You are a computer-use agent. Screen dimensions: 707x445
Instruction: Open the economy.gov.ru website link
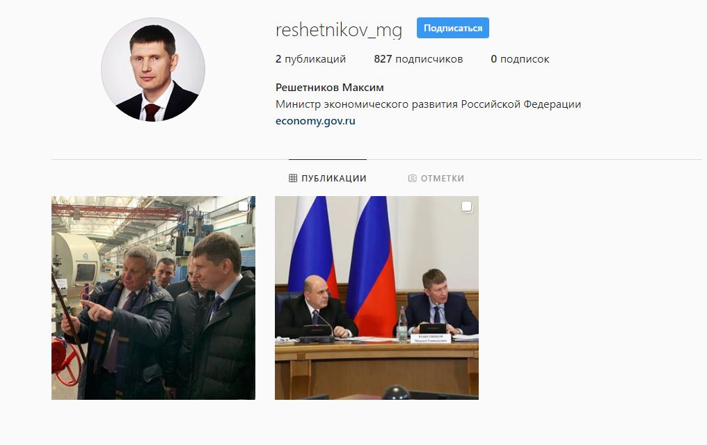click(315, 121)
